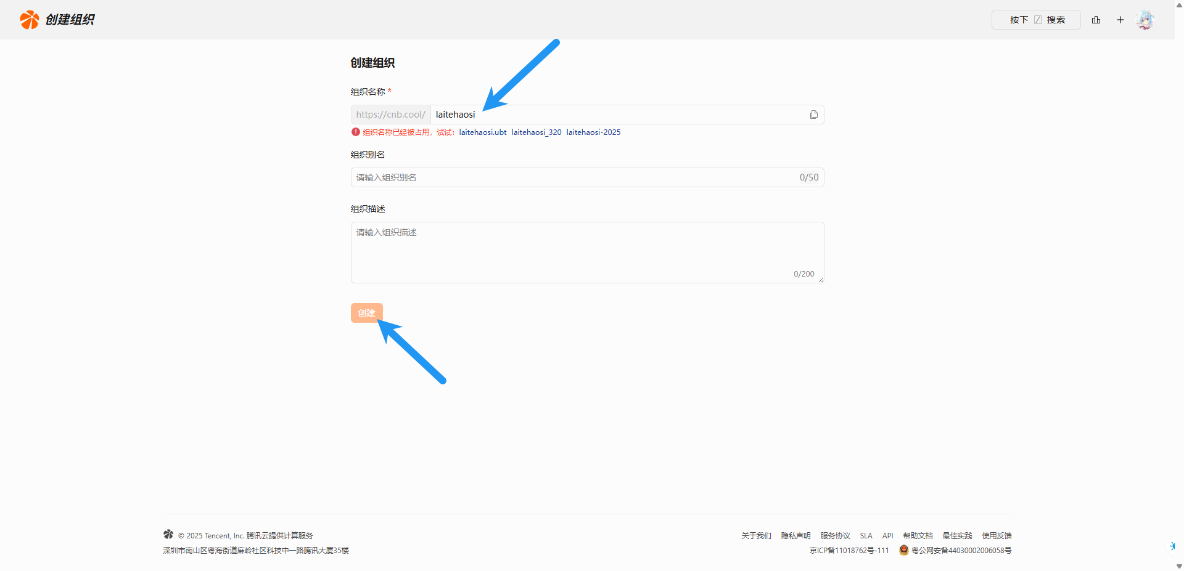Screen dimensions: 1184x571
Task: Focus the 组织别名 alias input field
Action: click(x=573, y=177)
